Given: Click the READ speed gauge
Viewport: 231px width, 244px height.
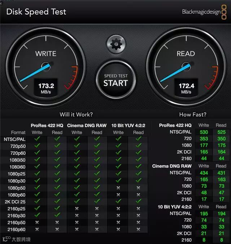Looking at the screenshot, I should pyautogui.click(x=186, y=67).
